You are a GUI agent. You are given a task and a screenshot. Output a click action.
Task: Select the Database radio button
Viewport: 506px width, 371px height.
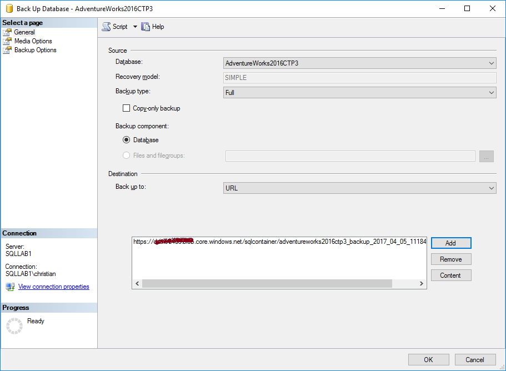point(126,140)
